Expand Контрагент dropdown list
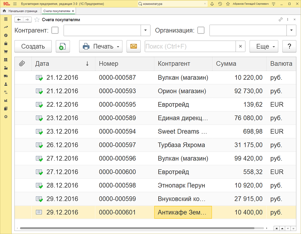 (x=145, y=30)
